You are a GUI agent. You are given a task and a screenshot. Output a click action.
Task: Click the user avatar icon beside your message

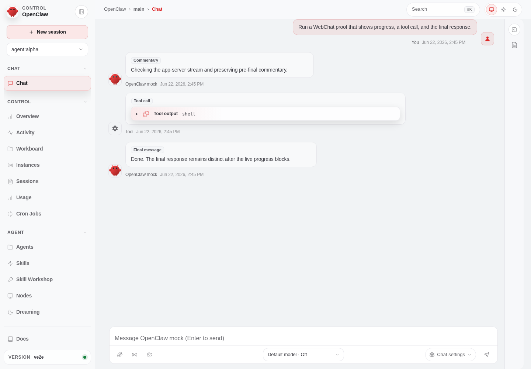pos(487,39)
